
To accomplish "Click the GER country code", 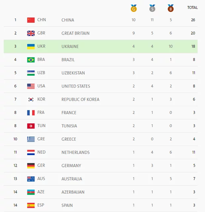I will coord(41,166).
